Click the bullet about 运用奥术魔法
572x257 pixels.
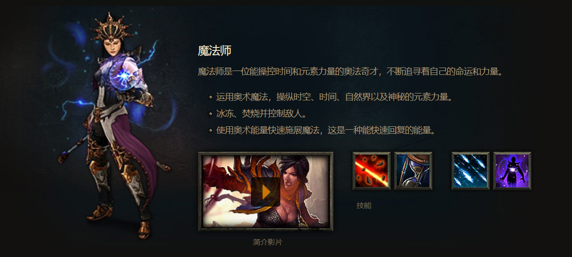[x=334, y=97]
